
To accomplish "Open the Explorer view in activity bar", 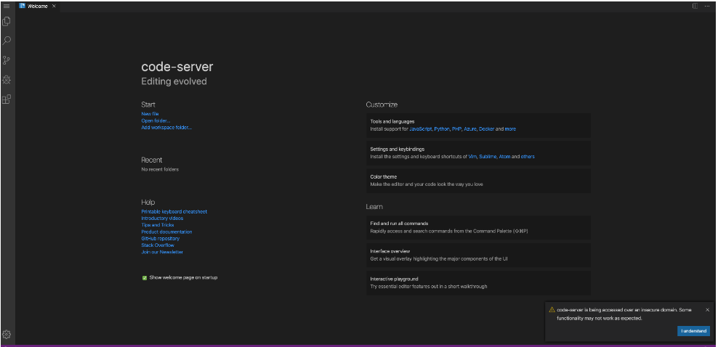I will pyautogui.click(x=7, y=22).
